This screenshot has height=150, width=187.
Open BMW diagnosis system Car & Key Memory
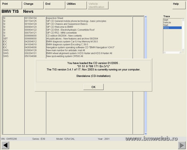(72, 41)
